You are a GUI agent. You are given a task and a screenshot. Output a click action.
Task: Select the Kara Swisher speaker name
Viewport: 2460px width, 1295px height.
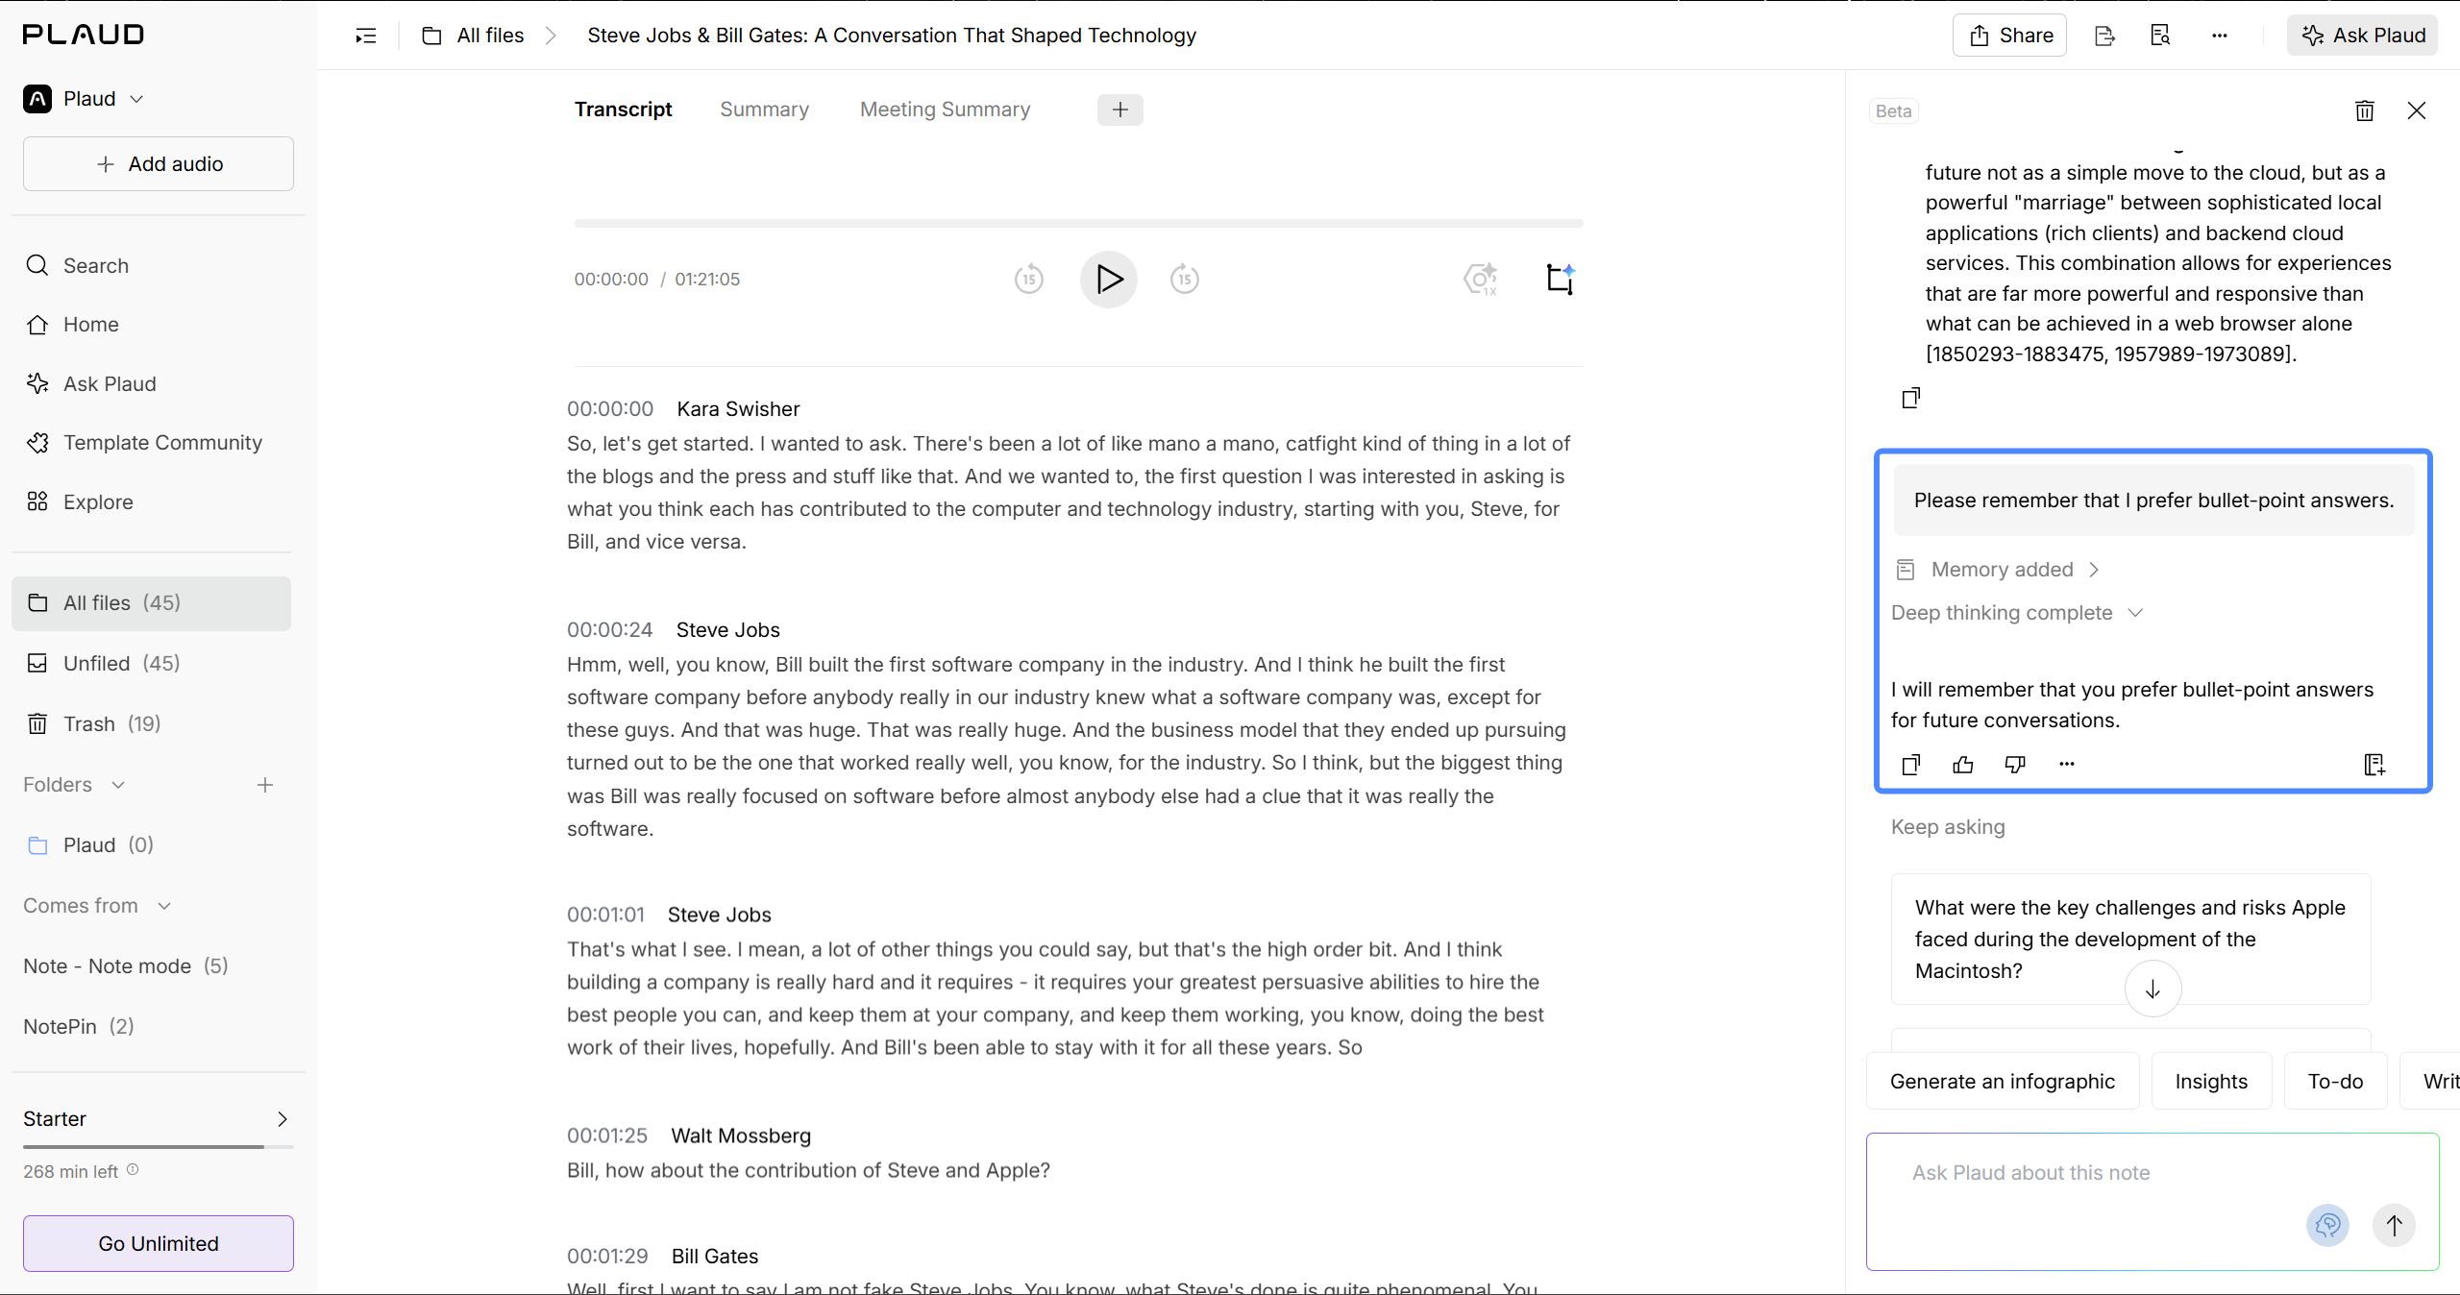[x=738, y=409]
